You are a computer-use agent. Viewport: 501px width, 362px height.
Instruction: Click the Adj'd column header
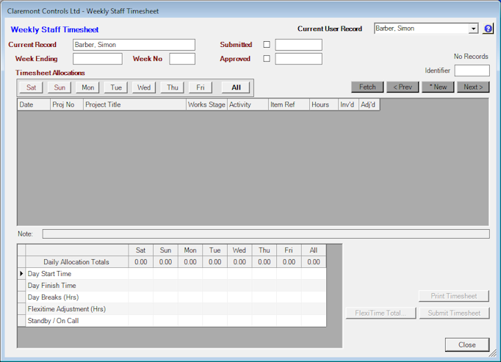point(369,105)
